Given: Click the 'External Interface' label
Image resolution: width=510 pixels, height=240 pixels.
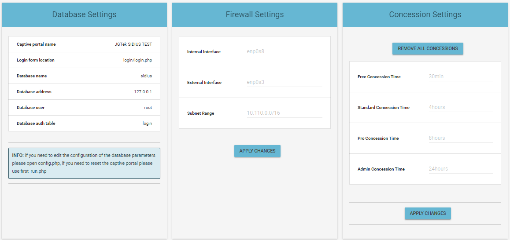Looking at the screenshot, I should coord(204,83).
